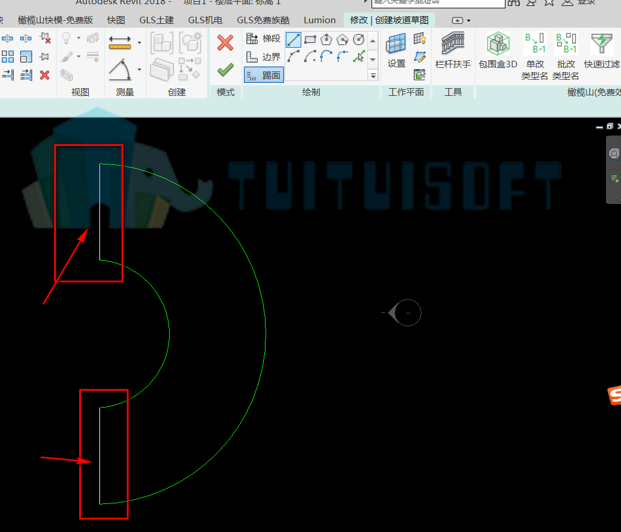Switch to 边界 boundary draw mode
The image size is (621, 532).
(264, 57)
